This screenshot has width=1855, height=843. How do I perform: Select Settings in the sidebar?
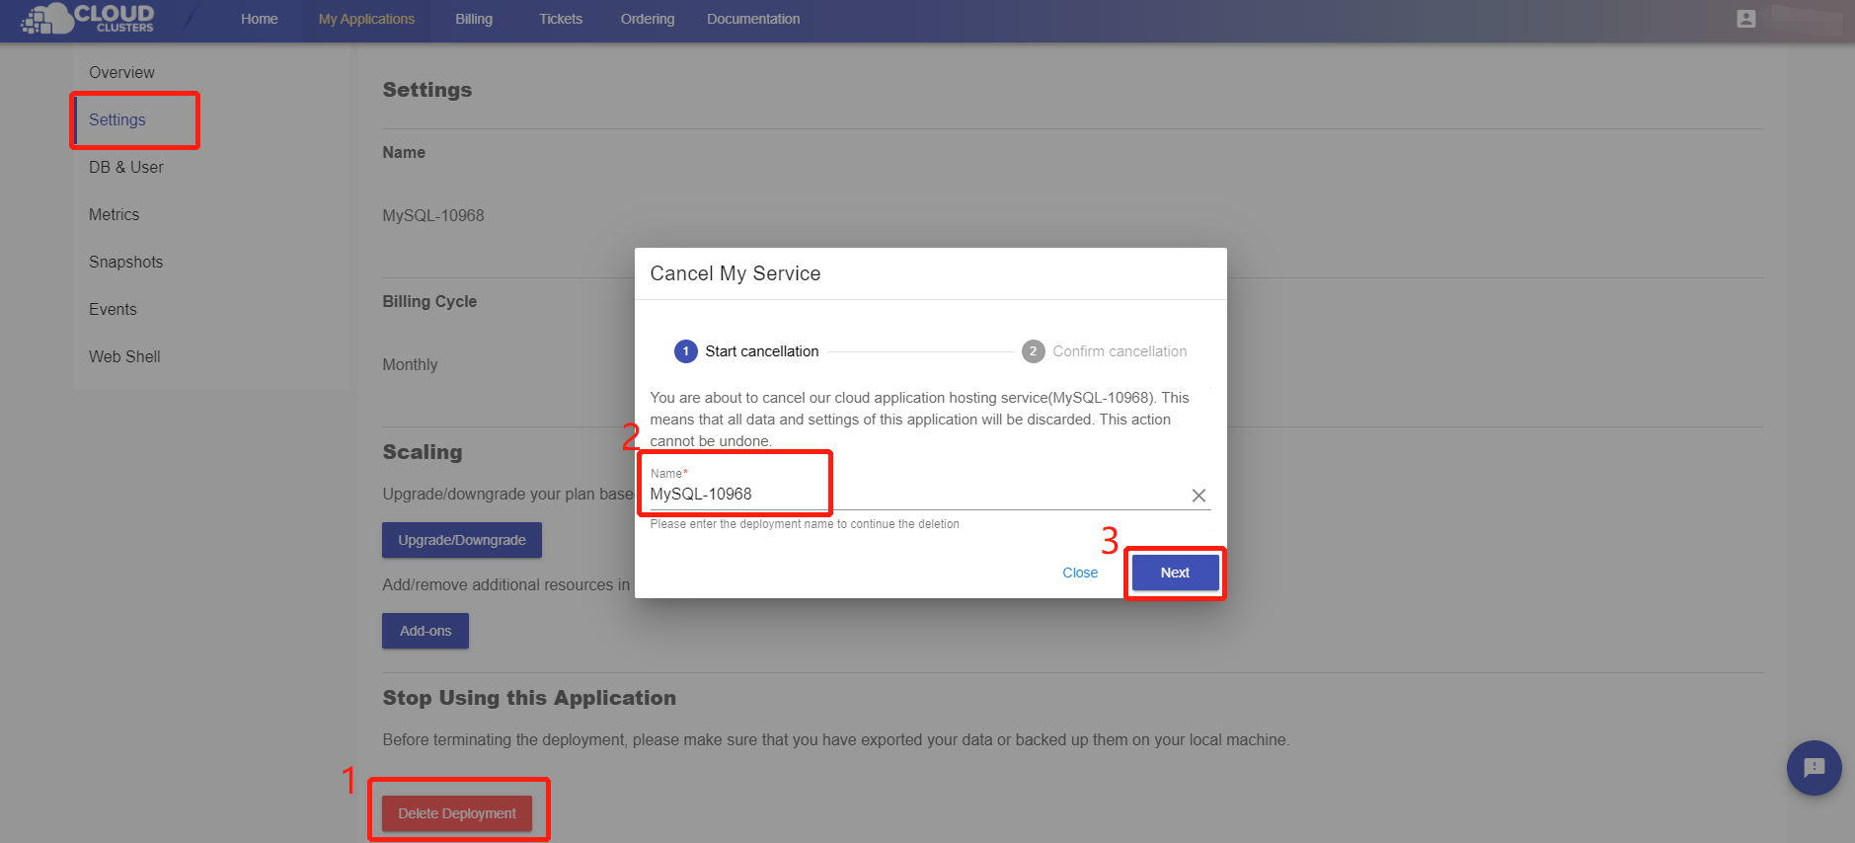click(117, 119)
